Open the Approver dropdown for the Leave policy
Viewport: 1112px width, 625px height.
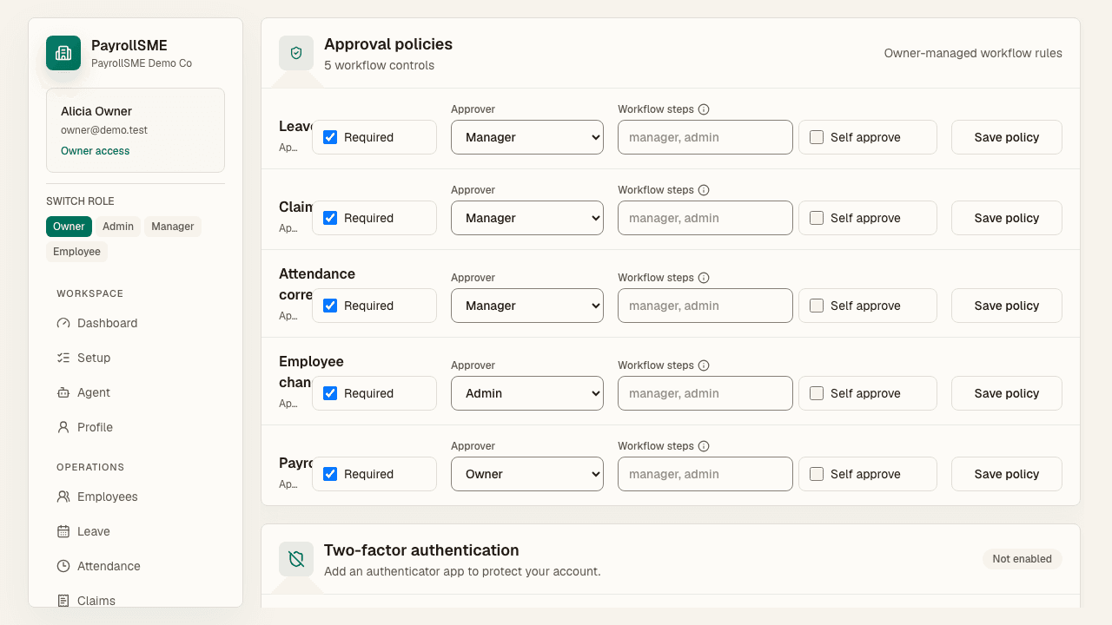[527, 137]
